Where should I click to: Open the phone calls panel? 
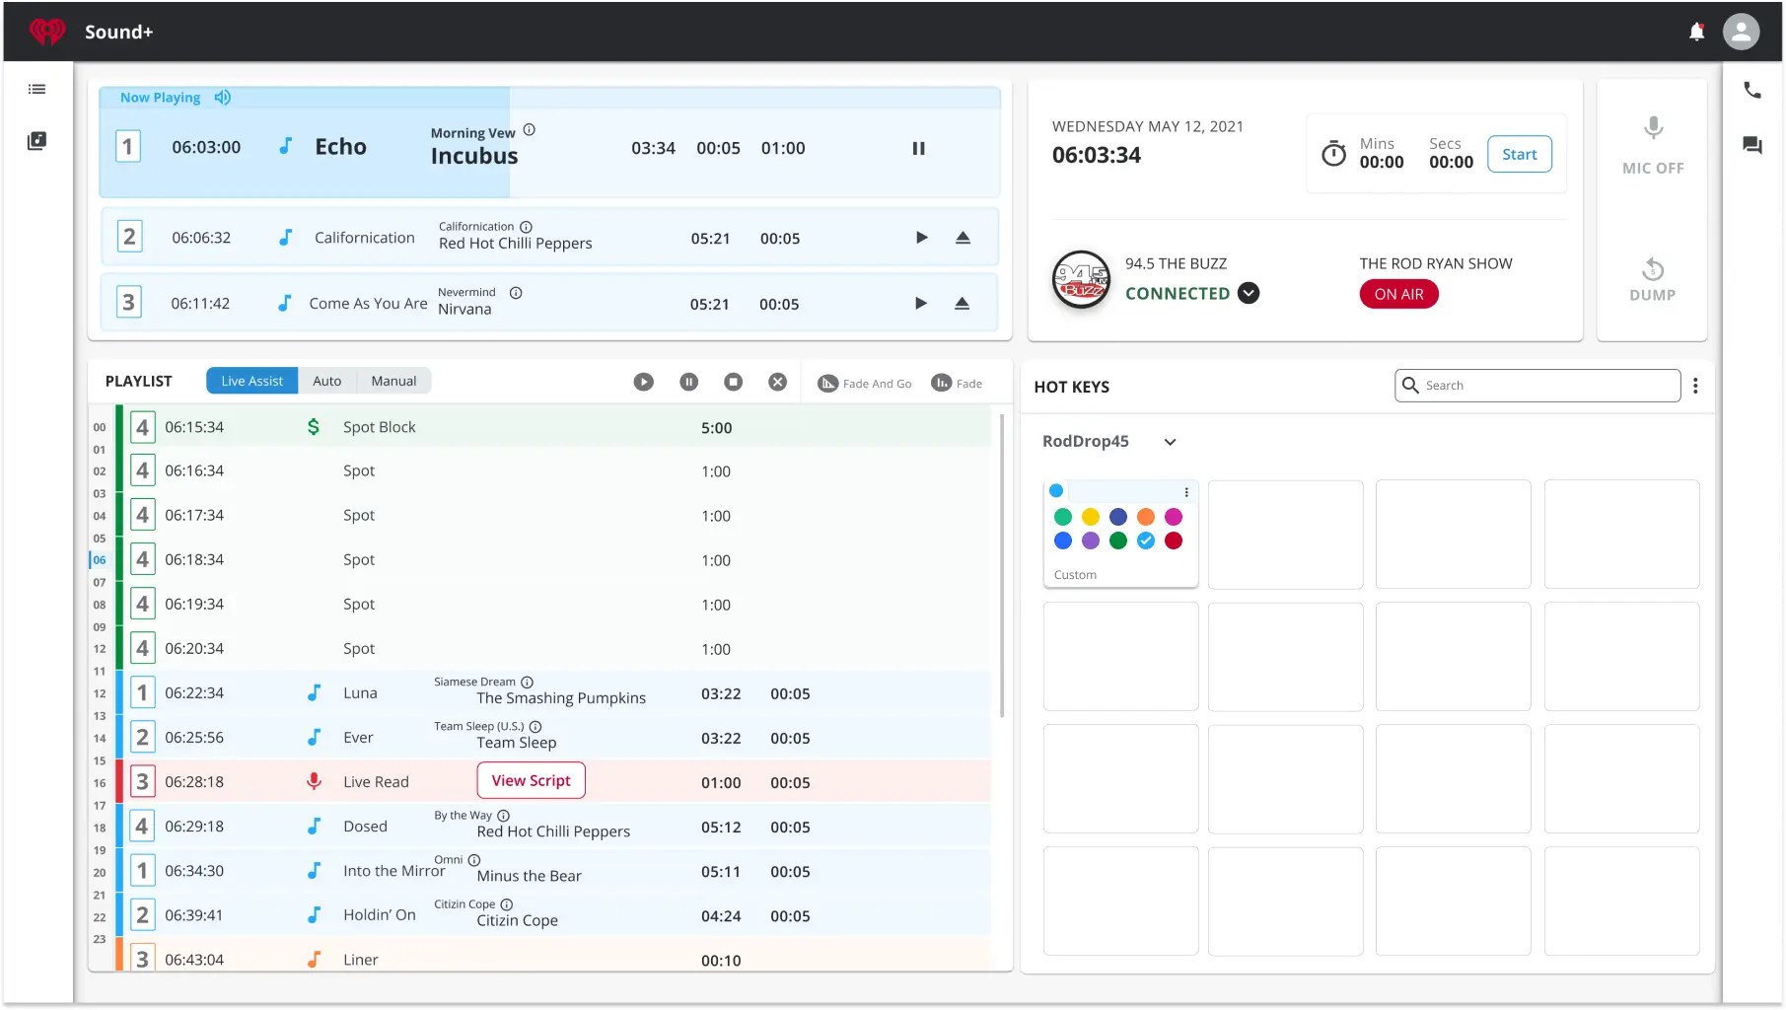[1752, 90]
